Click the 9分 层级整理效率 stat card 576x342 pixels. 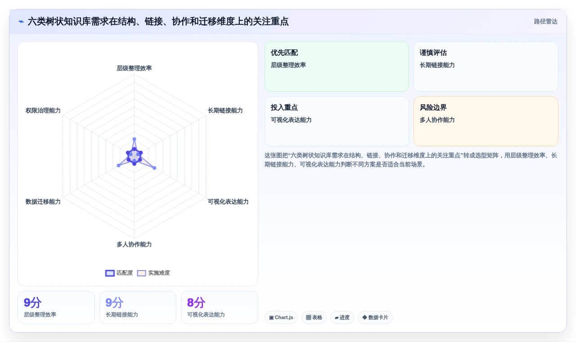pyautogui.click(x=56, y=307)
